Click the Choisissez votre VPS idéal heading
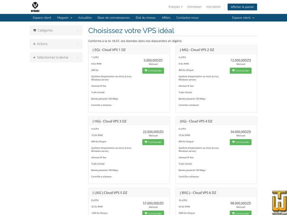 click(x=131, y=30)
